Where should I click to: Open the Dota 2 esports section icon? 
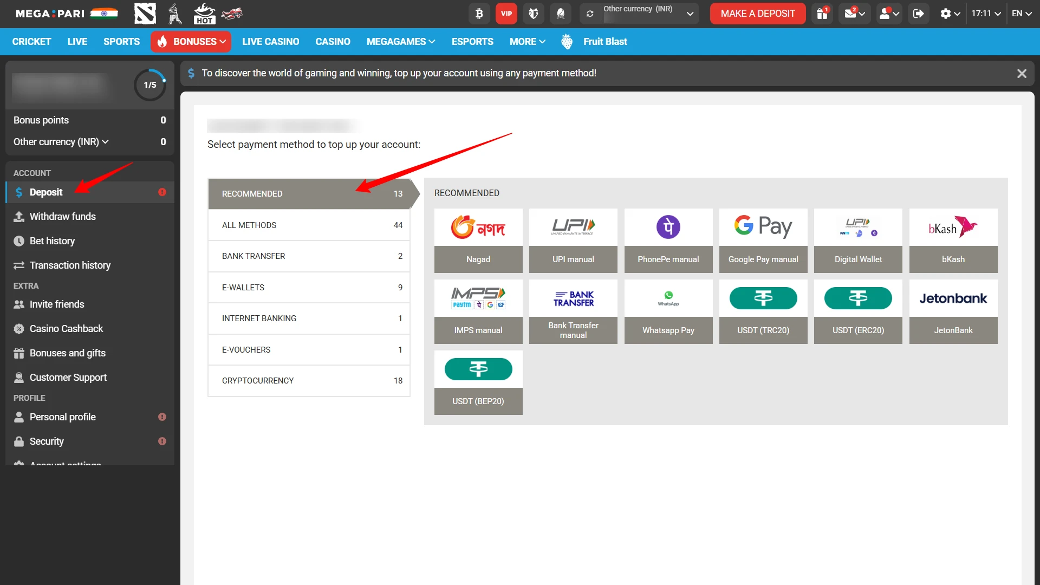pyautogui.click(x=145, y=14)
